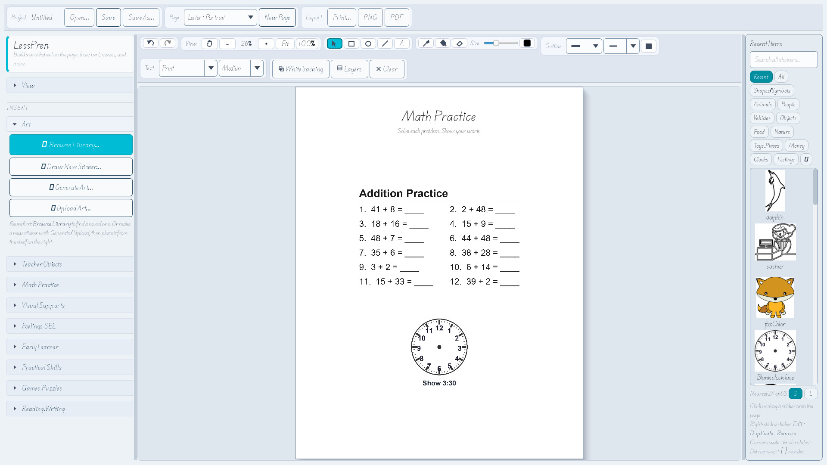Toggle White backing option
The width and height of the screenshot is (827, 465).
(301, 69)
